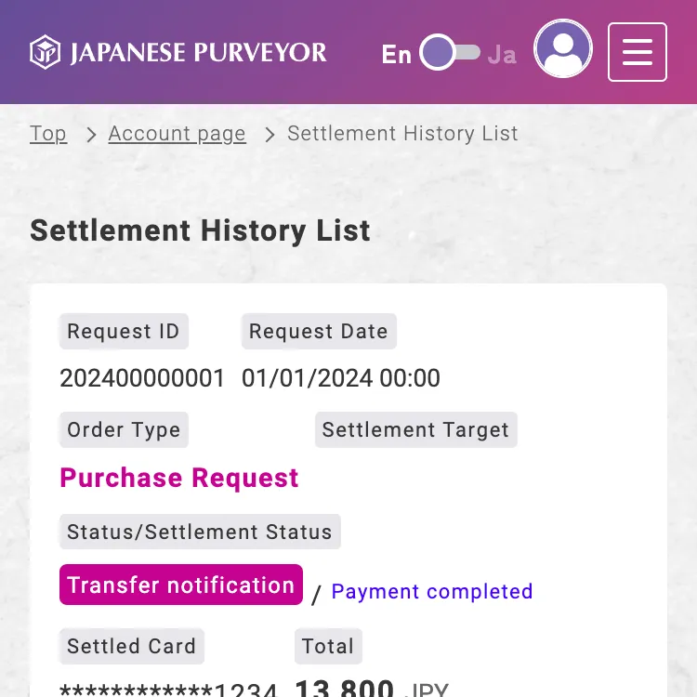Toggle the En/Ja language switch
This screenshot has height=697, width=697.
[450, 53]
